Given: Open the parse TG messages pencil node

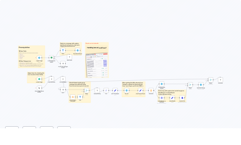Looking at the screenshot, I should tap(115, 91).
